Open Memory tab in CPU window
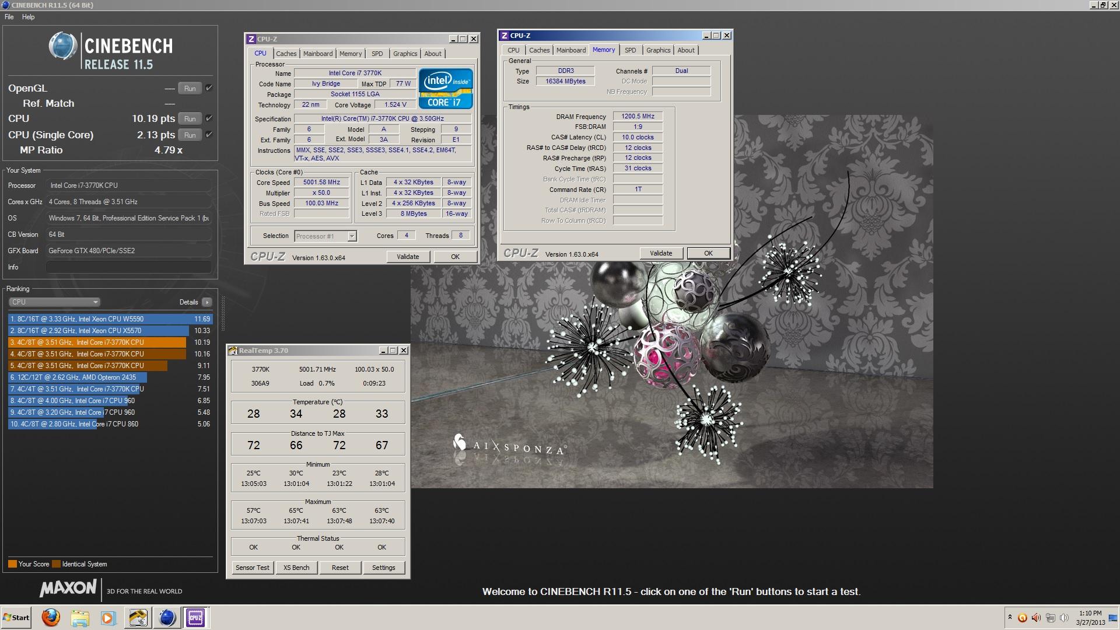This screenshot has width=1120, height=630. (351, 54)
